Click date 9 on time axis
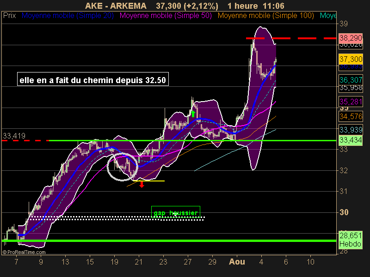 tap(41, 262)
